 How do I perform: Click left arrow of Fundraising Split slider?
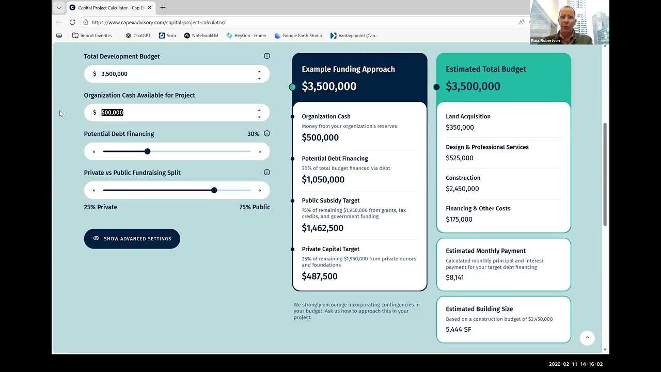point(93,190)
